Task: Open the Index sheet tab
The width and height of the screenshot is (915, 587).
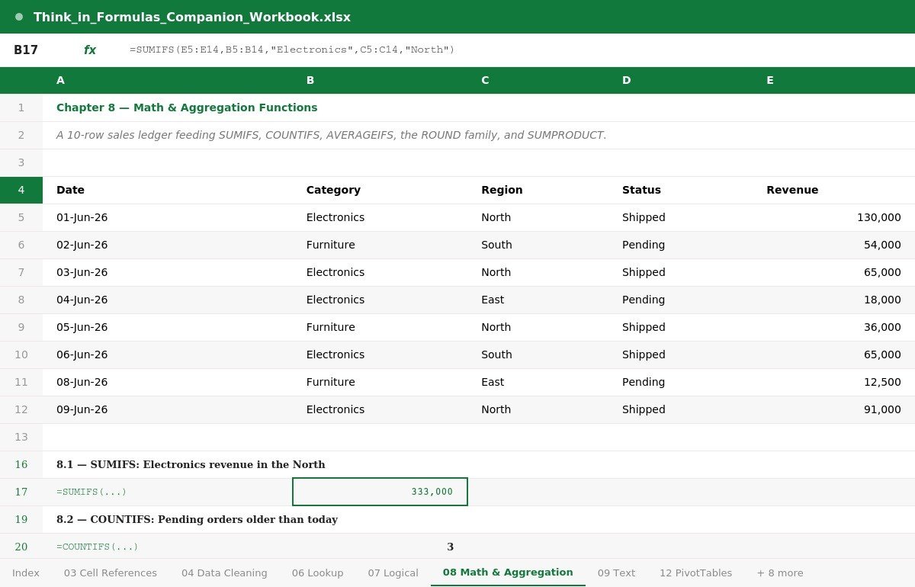Action: pos(26,573)
